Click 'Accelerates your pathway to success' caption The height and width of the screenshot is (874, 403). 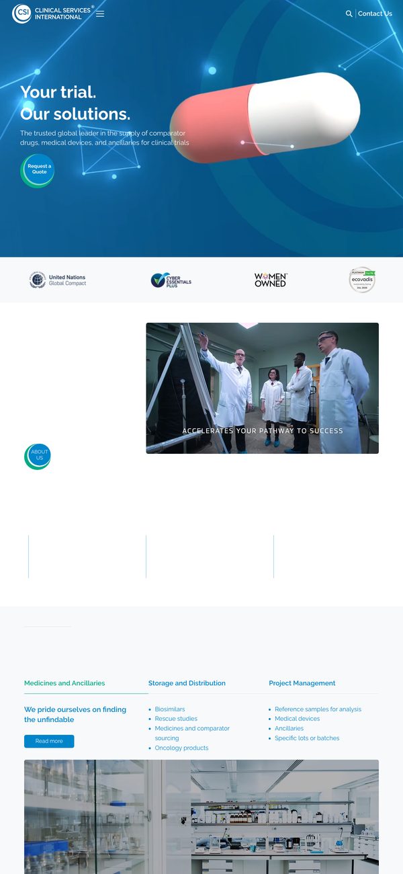coord(263,431)
